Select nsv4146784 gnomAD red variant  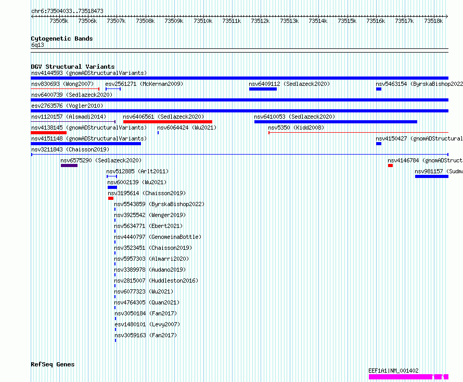[x=390, y=165]
